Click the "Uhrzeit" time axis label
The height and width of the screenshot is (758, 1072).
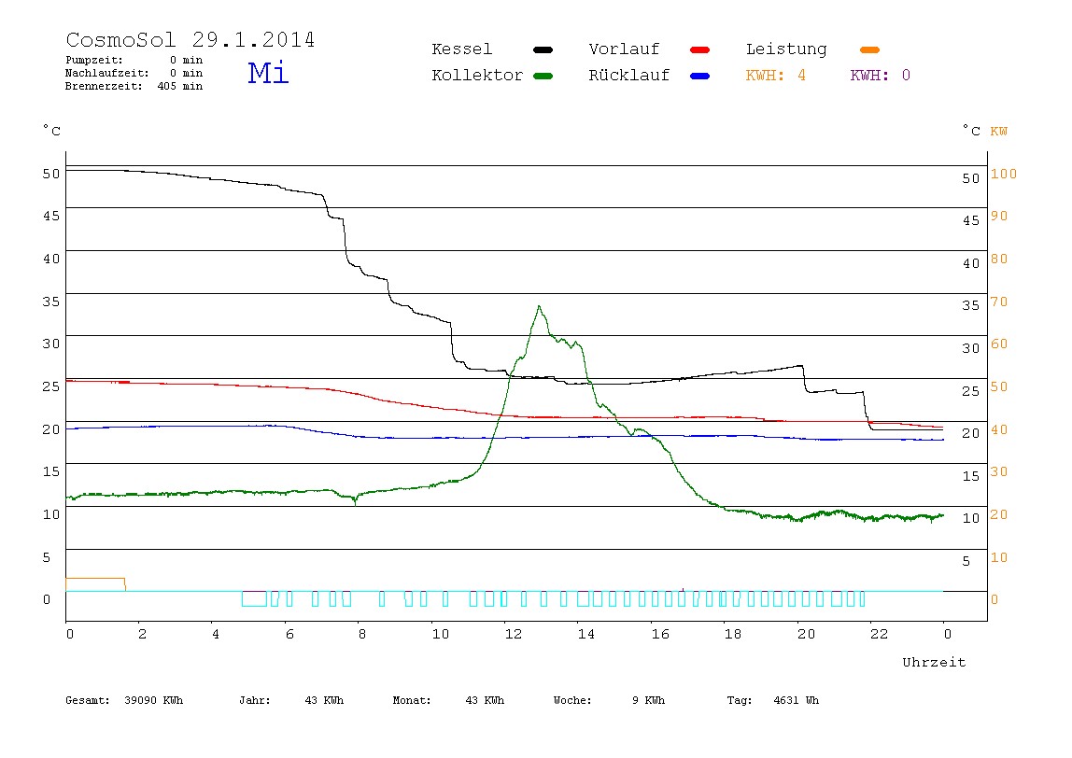934,662
